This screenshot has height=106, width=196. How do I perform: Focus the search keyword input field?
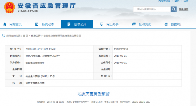pos(152,9)
